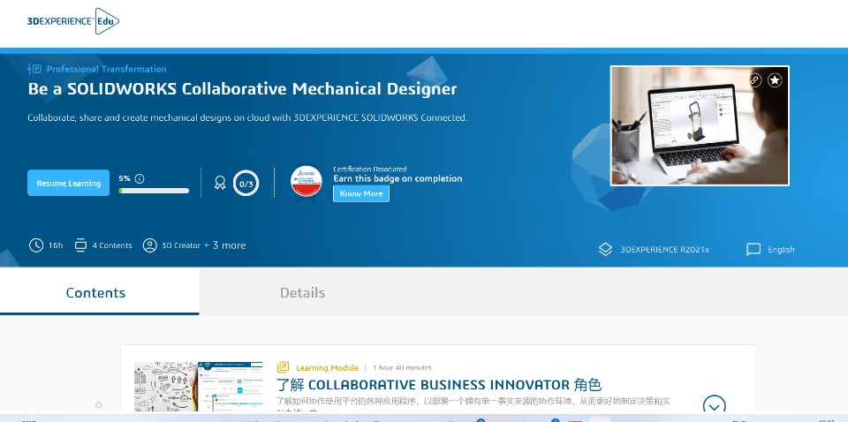The height and width of the screenshot is (422, 848).
Task: Click the course title heading
Action: pyautogui.click(x=242, y=89)
